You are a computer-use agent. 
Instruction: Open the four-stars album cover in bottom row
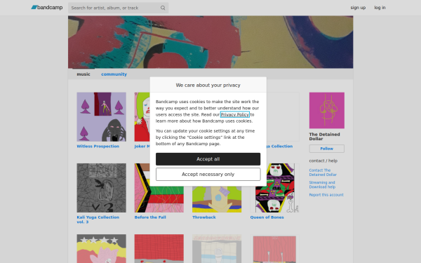tap(102, 248)
